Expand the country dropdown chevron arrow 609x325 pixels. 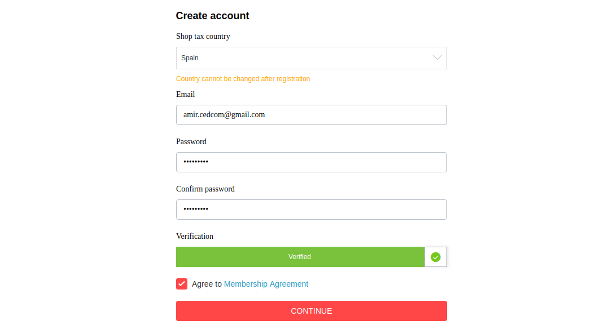pos(437,58)
